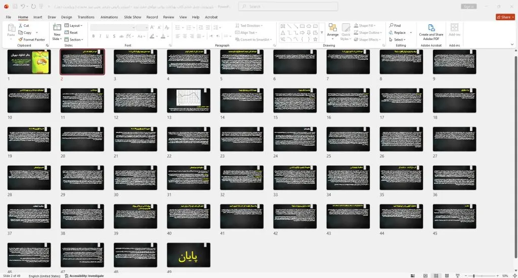Select the triangle shape in the shapes gallery
This screenshot has width=518, height=278.
click(x=283, y=33)
